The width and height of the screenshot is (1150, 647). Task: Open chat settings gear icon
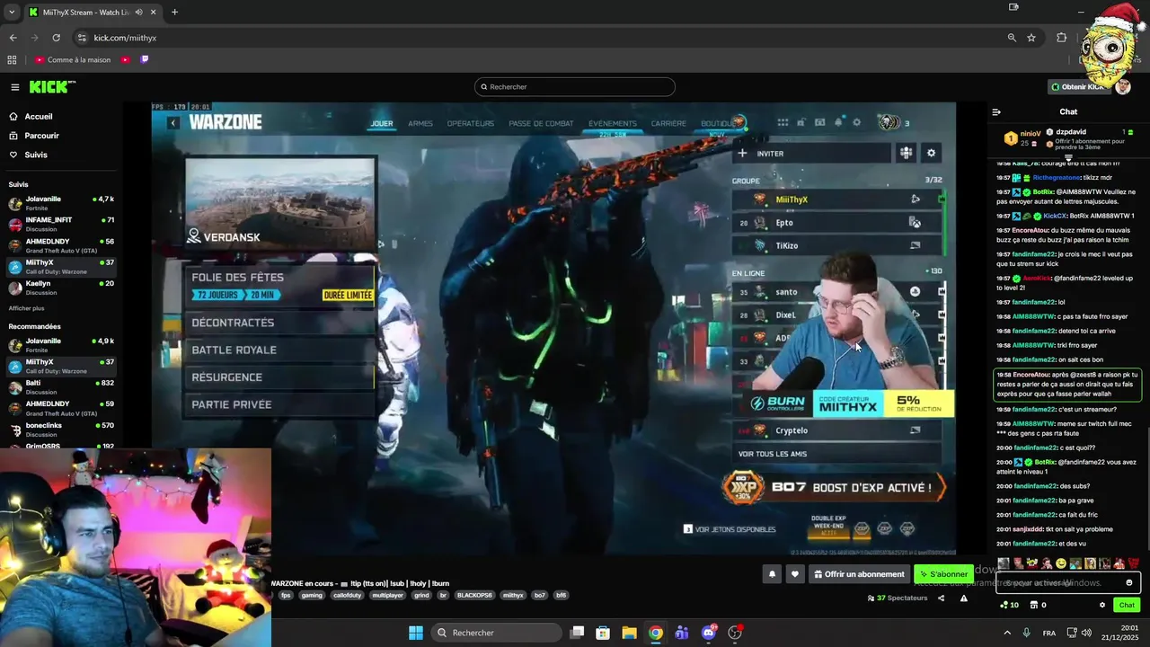(1102, 605)
